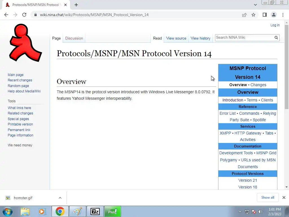The image size is (289, 217).
Task: Click the Action Center flag icon
Action: click(x=254, y=212)
